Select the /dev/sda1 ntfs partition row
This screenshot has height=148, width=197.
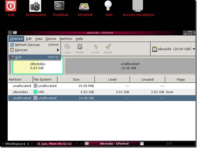(102, 92)
